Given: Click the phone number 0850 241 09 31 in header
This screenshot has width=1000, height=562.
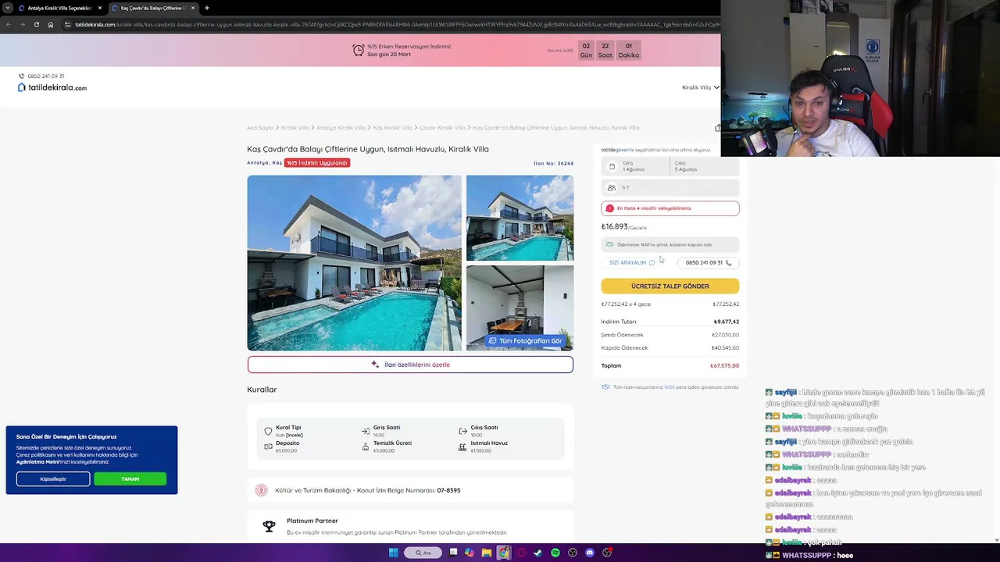Looking at the screenshot, I should click(x=45, y=76).
